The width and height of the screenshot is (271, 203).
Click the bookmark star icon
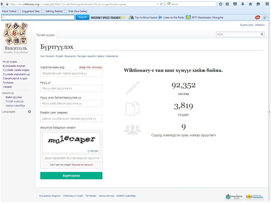[x=220, y=4]
